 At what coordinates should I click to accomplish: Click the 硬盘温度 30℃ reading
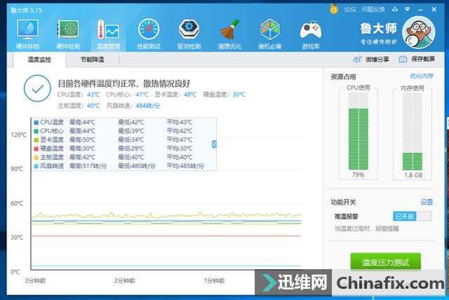[224, 95]
